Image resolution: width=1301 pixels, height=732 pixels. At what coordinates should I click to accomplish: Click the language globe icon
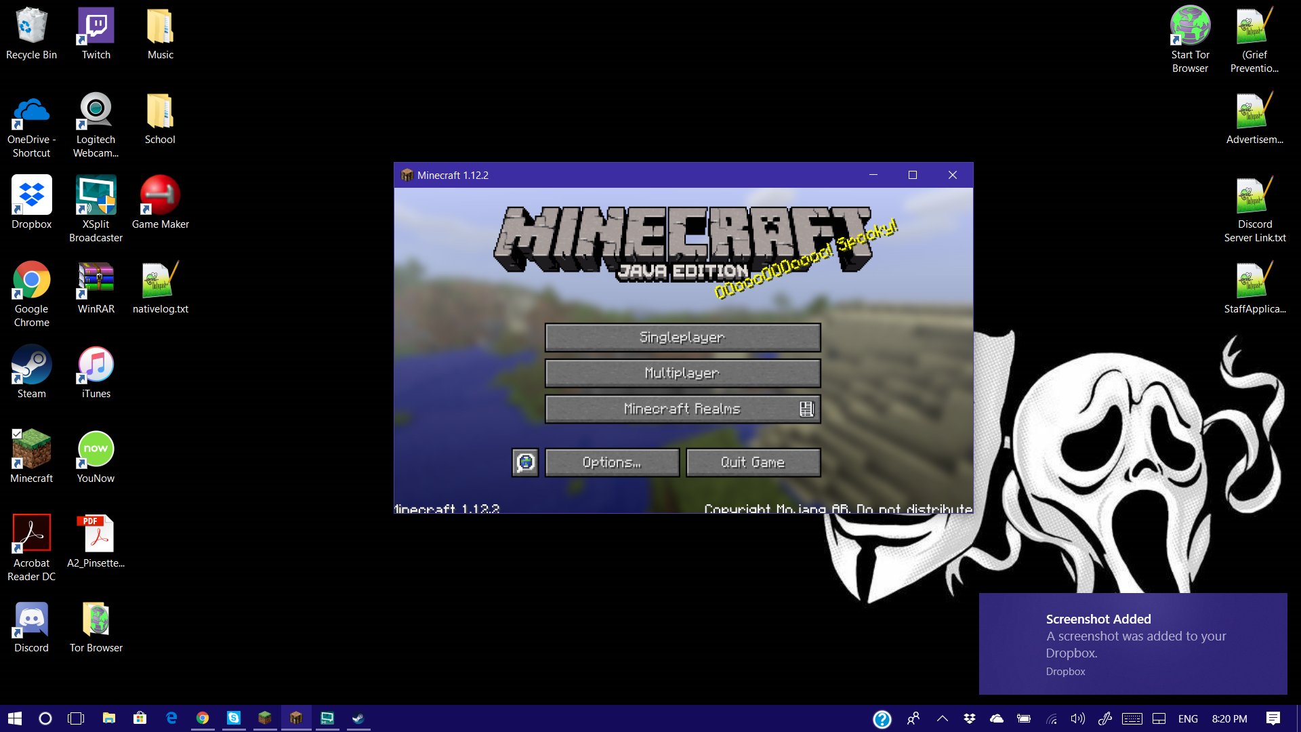525,463
